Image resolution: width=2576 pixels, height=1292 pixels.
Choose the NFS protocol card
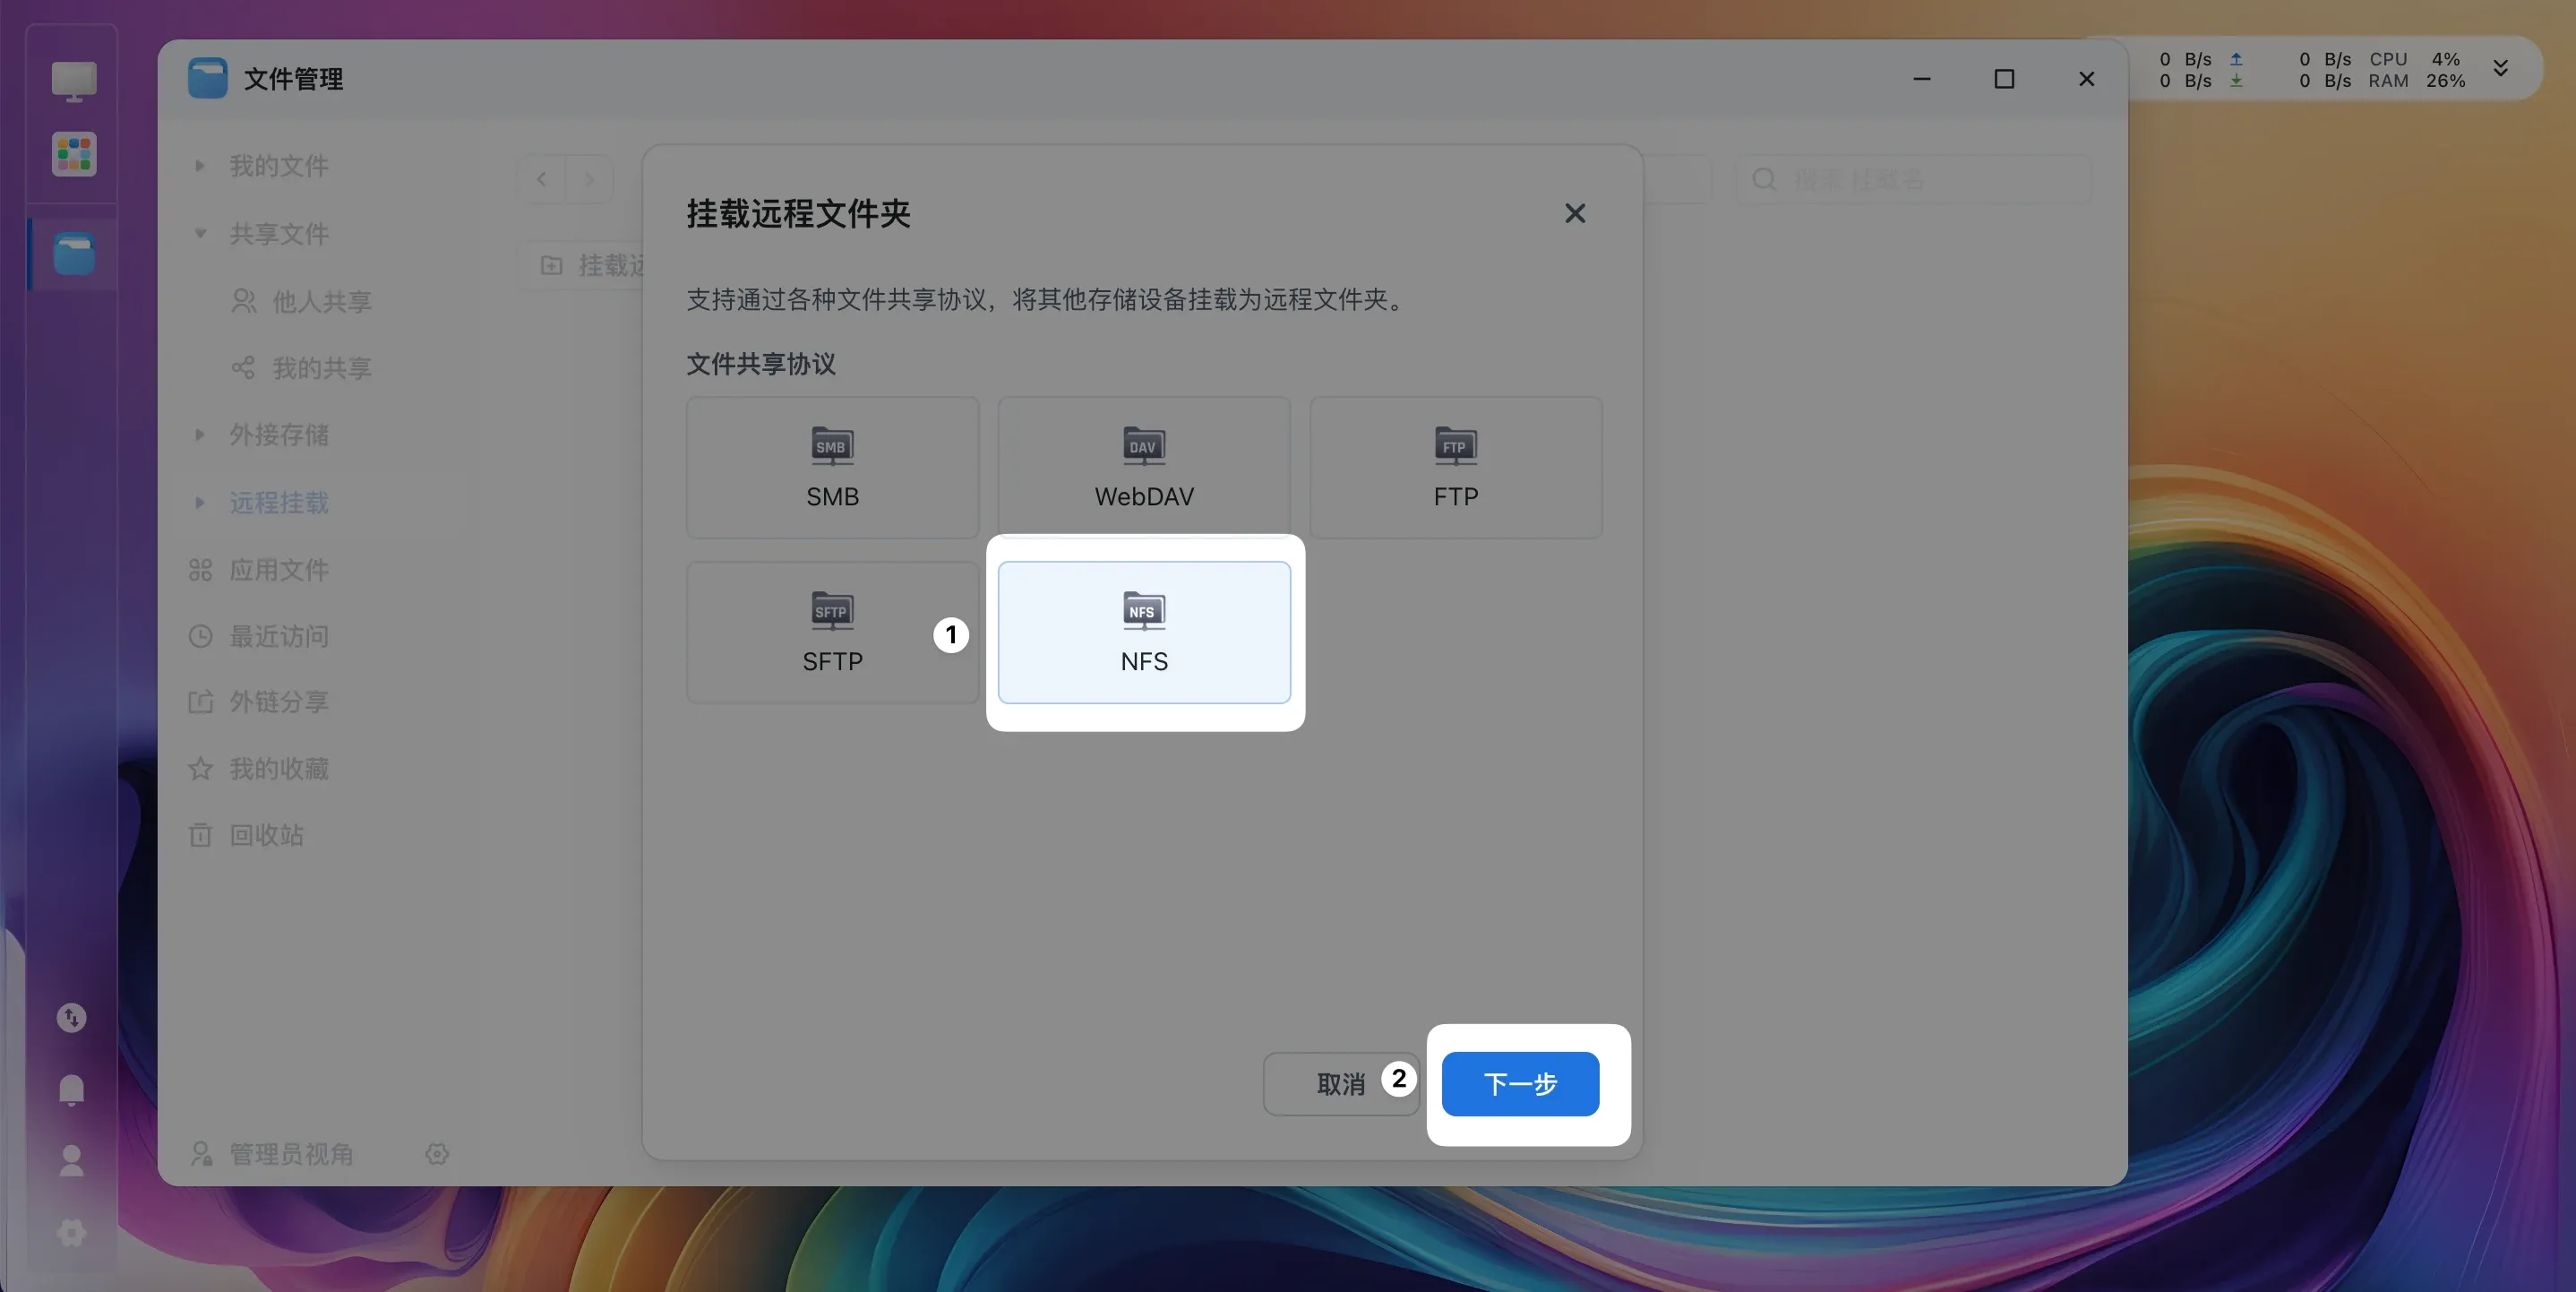pyautogui.click(x=1144, y=632)
